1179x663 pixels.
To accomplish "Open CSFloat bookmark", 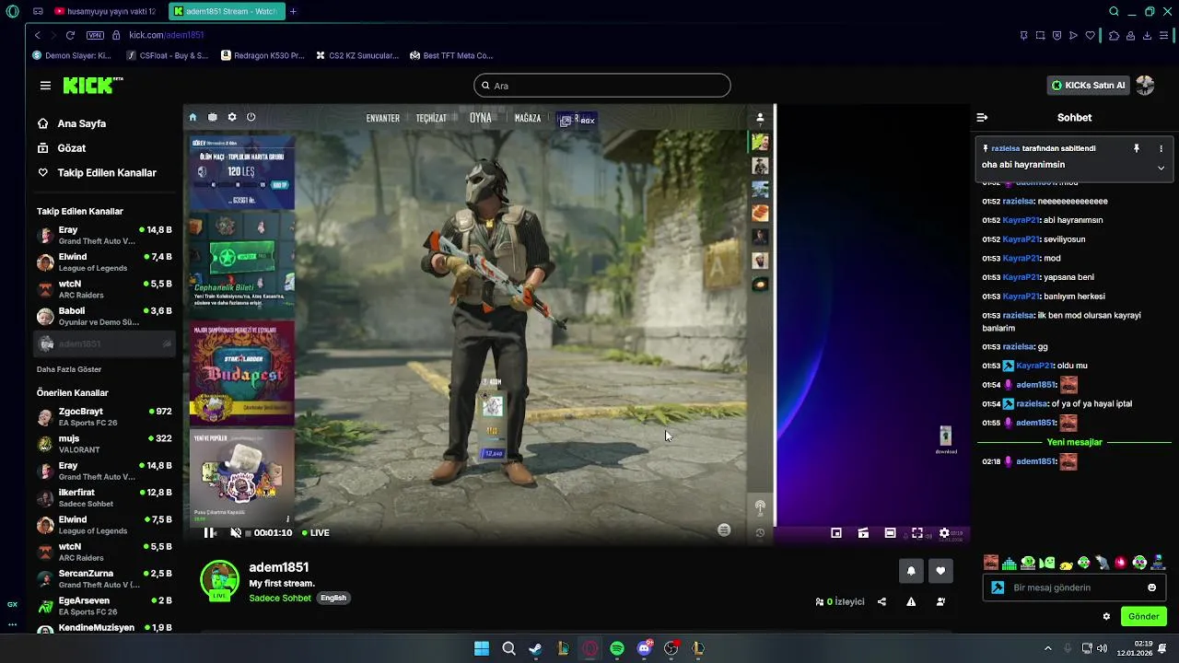I will pos(166,55).
